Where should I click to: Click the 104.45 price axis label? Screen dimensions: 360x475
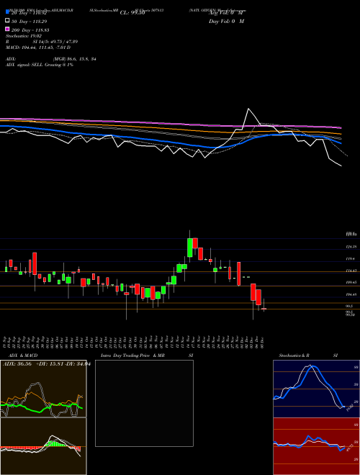click(x=352, y=294)
